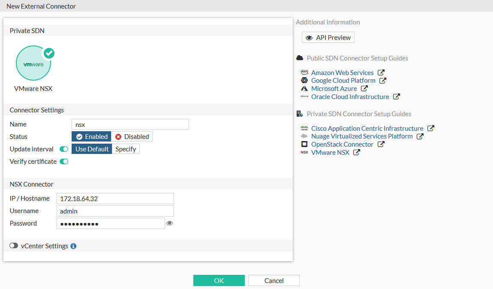Click the API Preview button
The height and width of the screenshot is (289, 493).
tap(328, 37)
